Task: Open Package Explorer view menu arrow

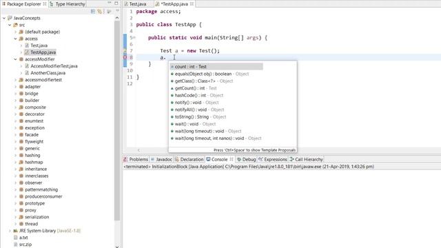Action: pyautogui.click(x=117, y=11)
